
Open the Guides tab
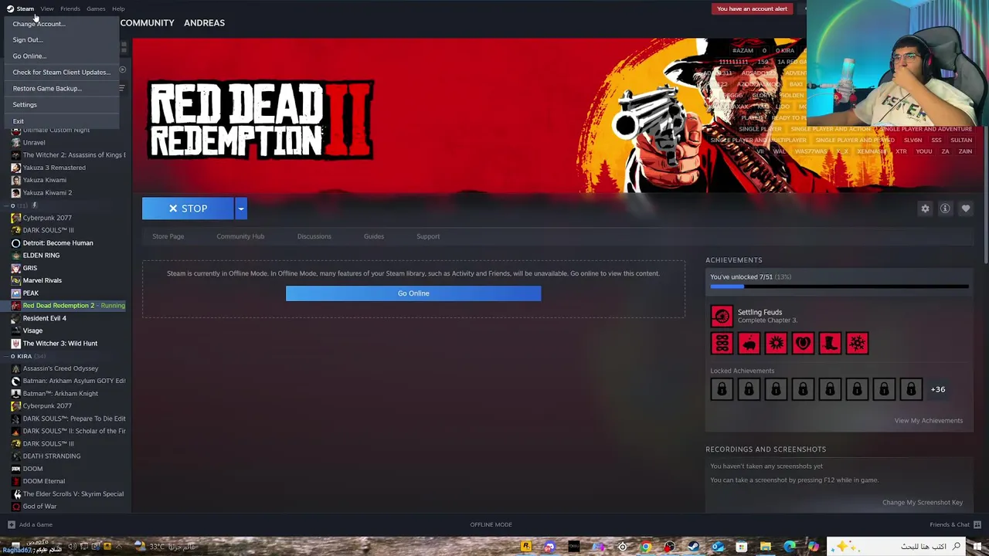[374, 236]
